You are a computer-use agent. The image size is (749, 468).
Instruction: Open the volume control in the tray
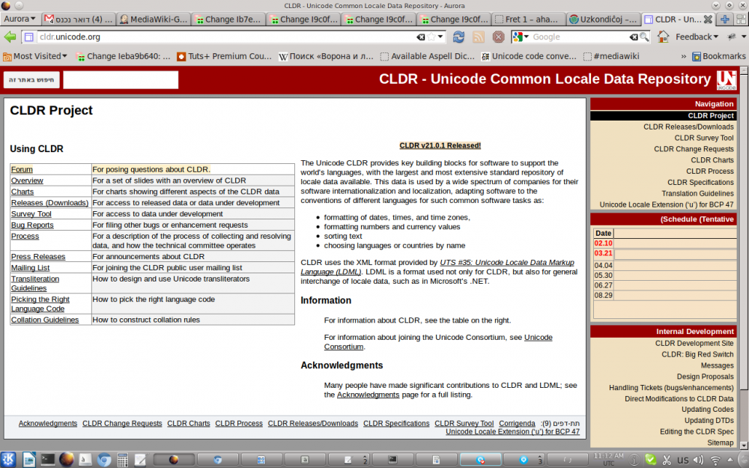click(698, 461)
